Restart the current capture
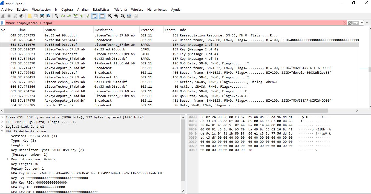The width and height of the screenshot is (371, 194). coord(15,16)
